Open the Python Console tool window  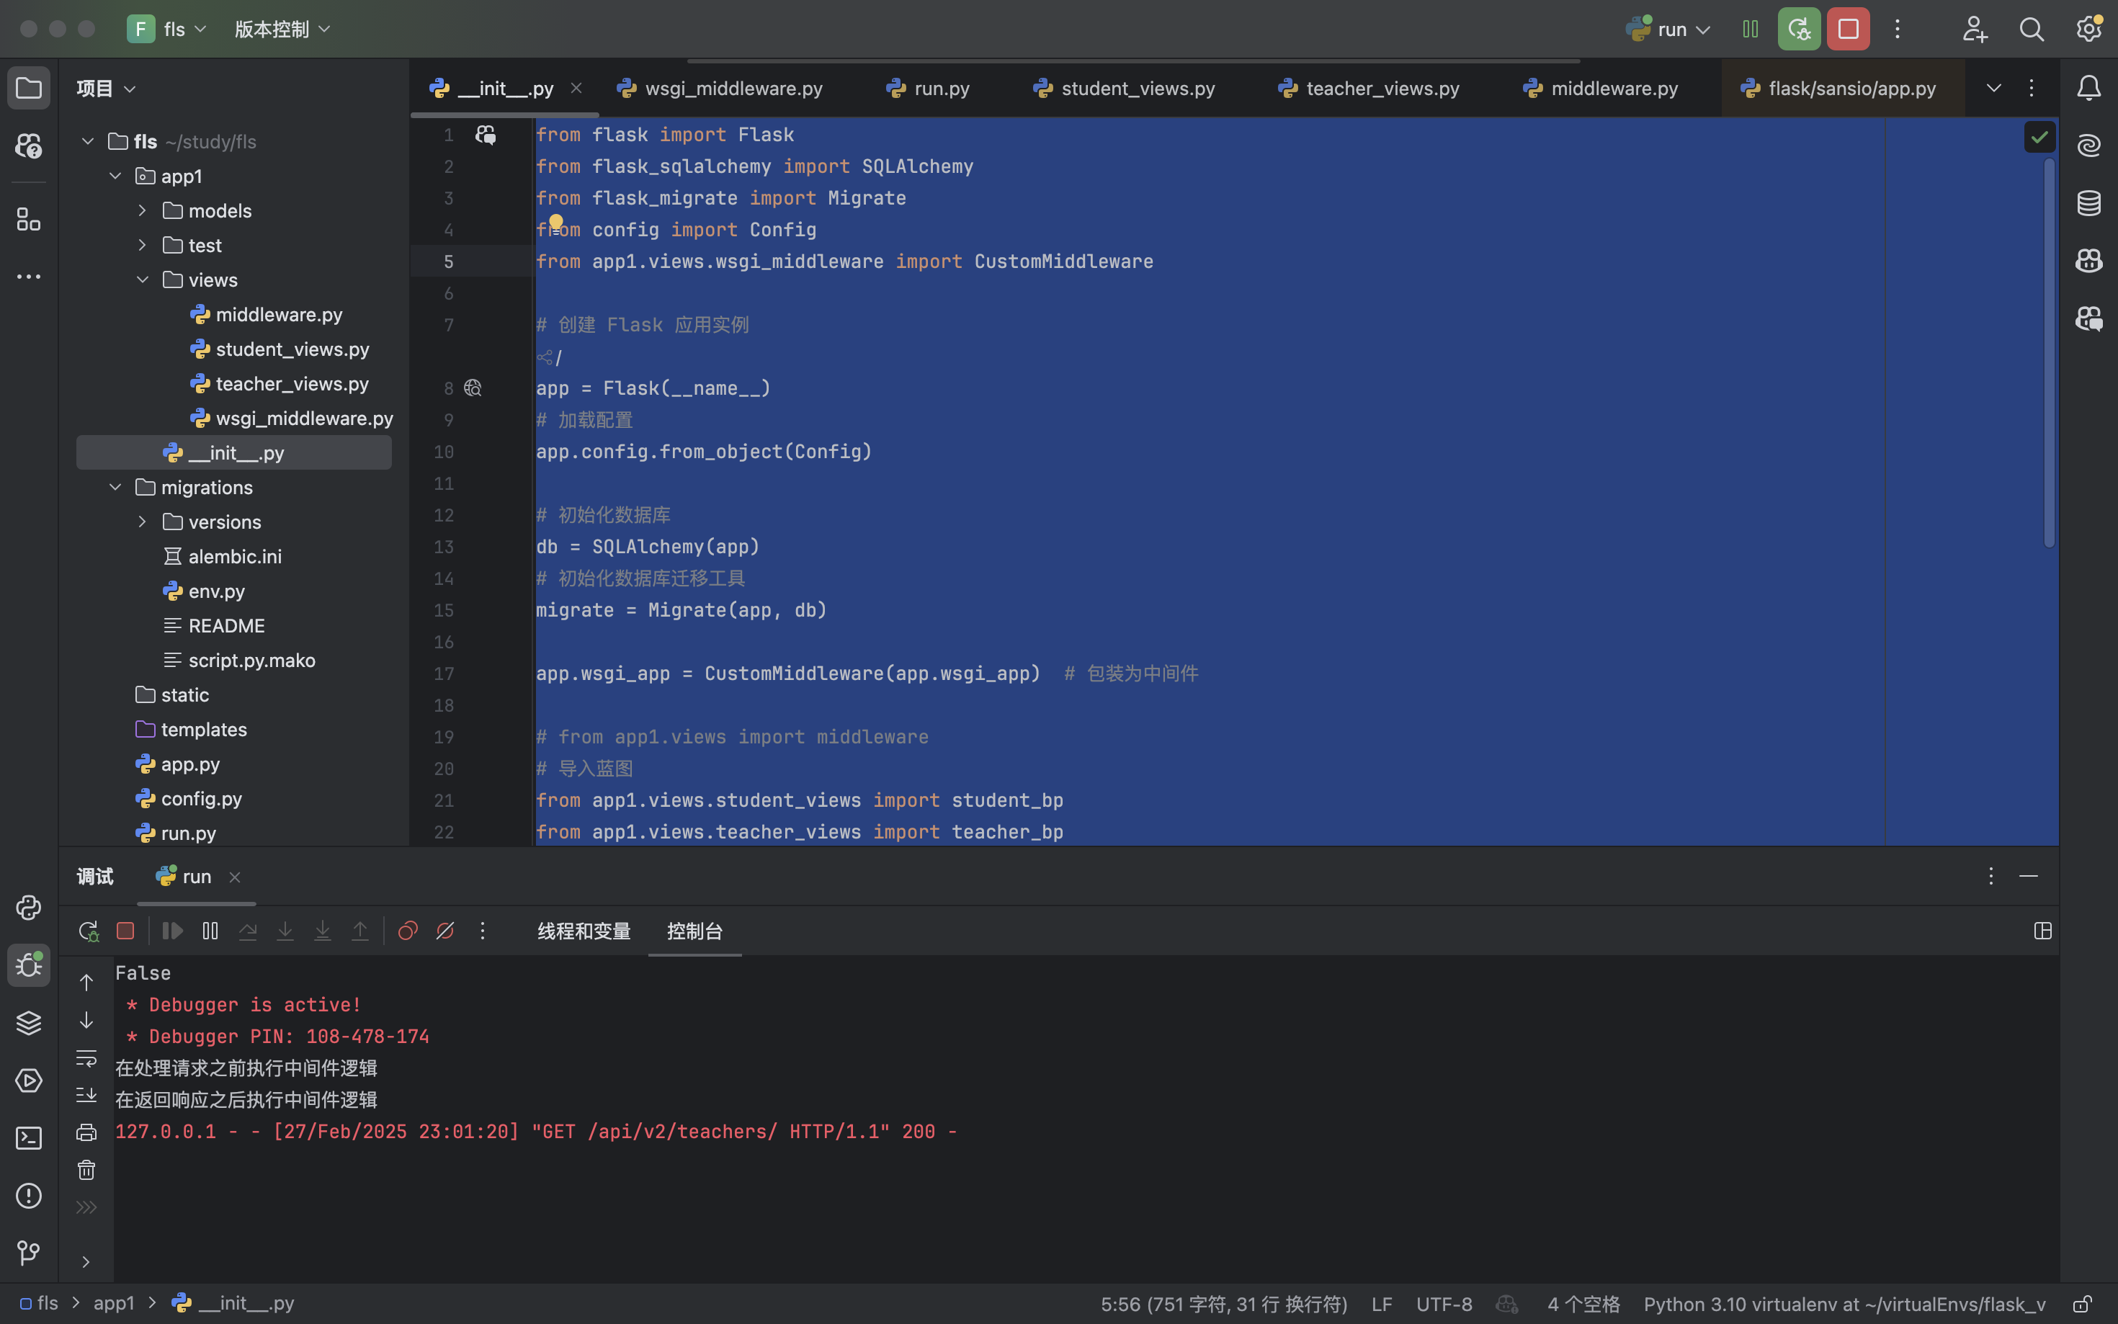pyautogui.click(x=28, y=907)
